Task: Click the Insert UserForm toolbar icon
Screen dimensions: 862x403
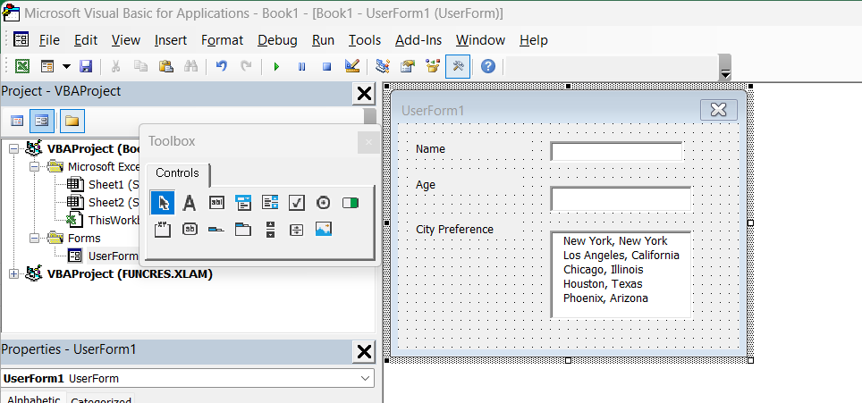Action: 47,66
